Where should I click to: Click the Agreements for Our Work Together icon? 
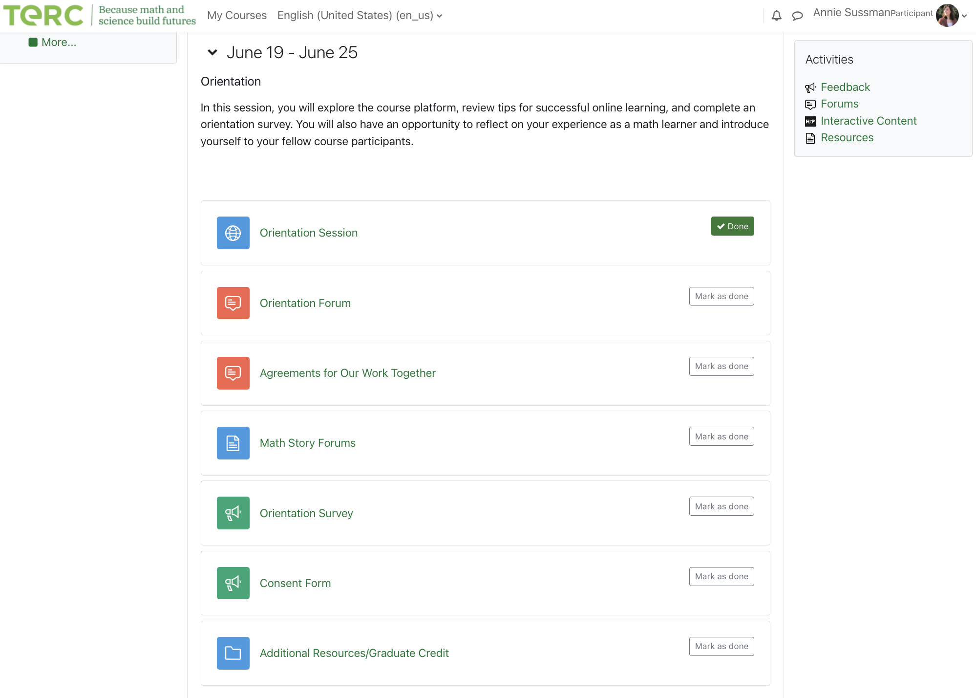(x=233, y=373)
